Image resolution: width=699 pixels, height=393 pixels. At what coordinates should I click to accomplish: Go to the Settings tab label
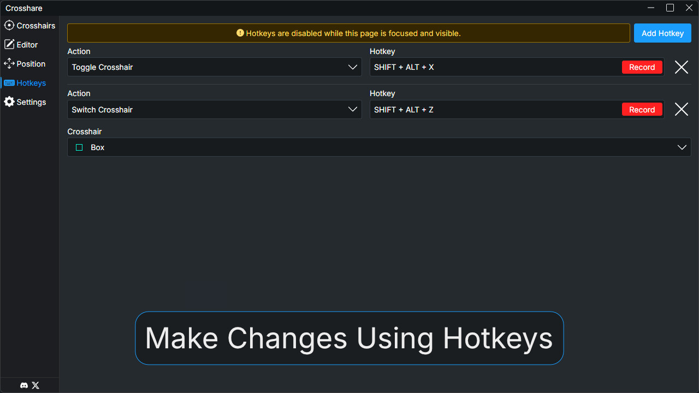coord(31,102)
